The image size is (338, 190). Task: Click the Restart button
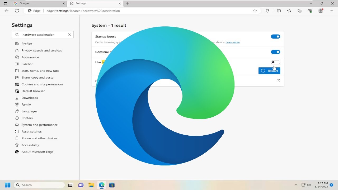point(269,71)
